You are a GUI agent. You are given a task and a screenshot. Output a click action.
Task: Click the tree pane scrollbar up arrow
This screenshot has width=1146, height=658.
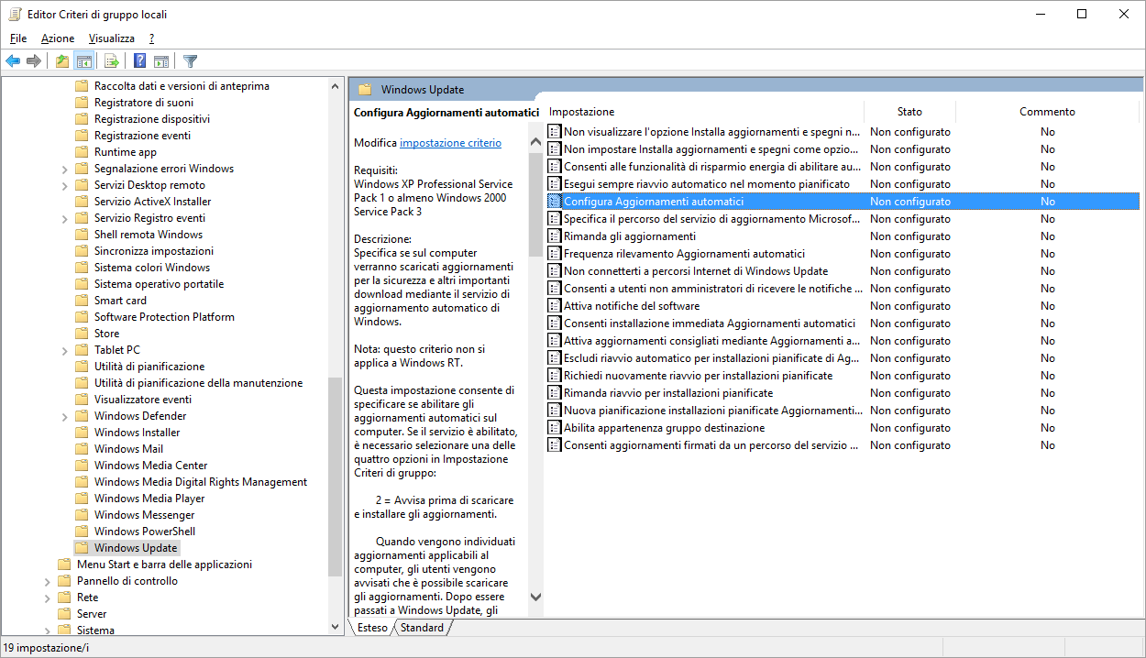335,85
